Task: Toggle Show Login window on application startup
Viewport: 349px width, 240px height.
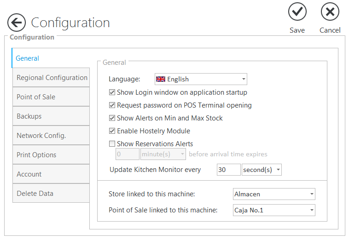Action: pyautogui.click(x=112, y=92)
